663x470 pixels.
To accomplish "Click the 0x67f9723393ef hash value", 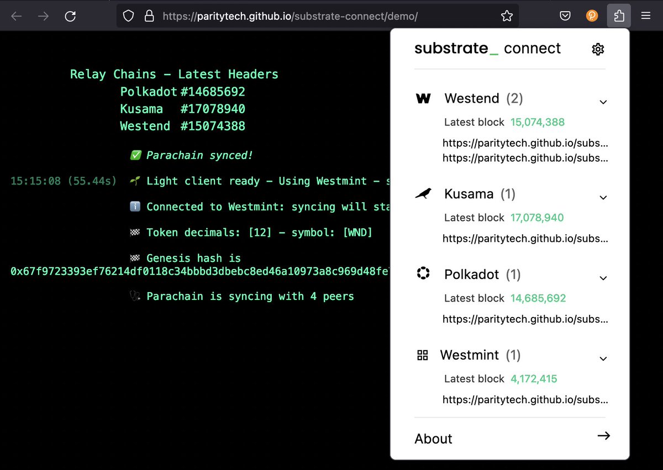I will tap(201, 271).
